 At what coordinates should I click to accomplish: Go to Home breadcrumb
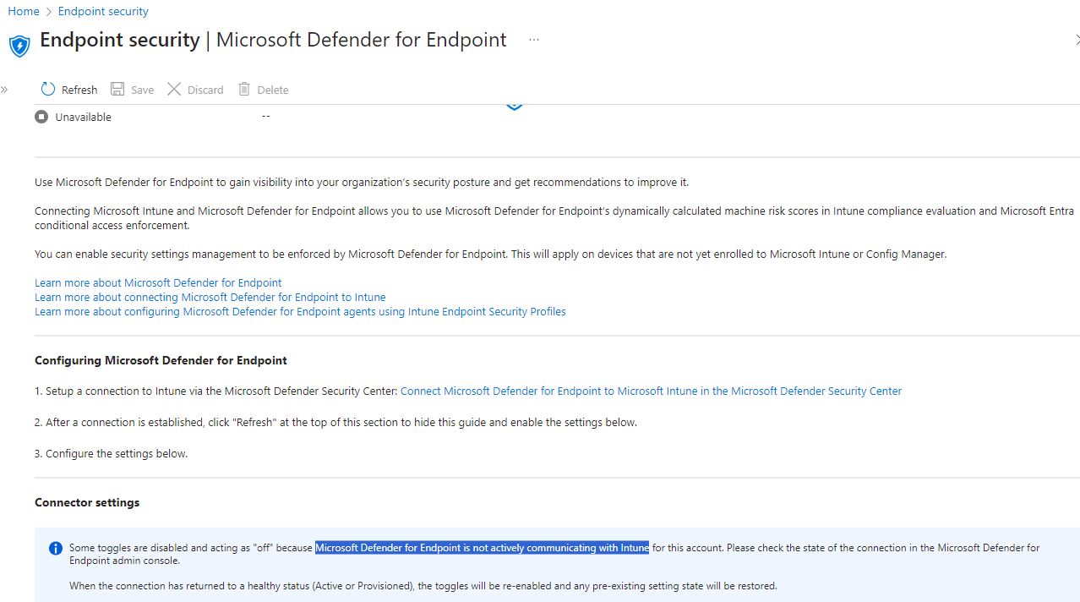pos(24,11)
